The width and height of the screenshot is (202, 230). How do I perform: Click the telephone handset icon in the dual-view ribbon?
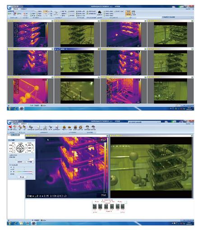(x=31, y=128)
